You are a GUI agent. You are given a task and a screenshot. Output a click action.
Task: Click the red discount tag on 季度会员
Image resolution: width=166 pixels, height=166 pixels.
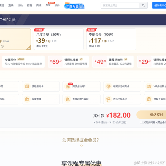pos(92,30)
